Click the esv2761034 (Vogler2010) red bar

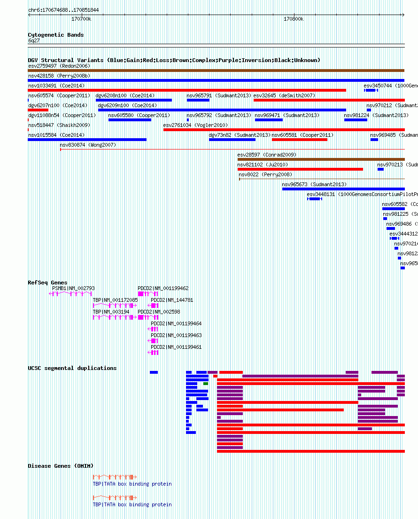(x=284, y=130)
